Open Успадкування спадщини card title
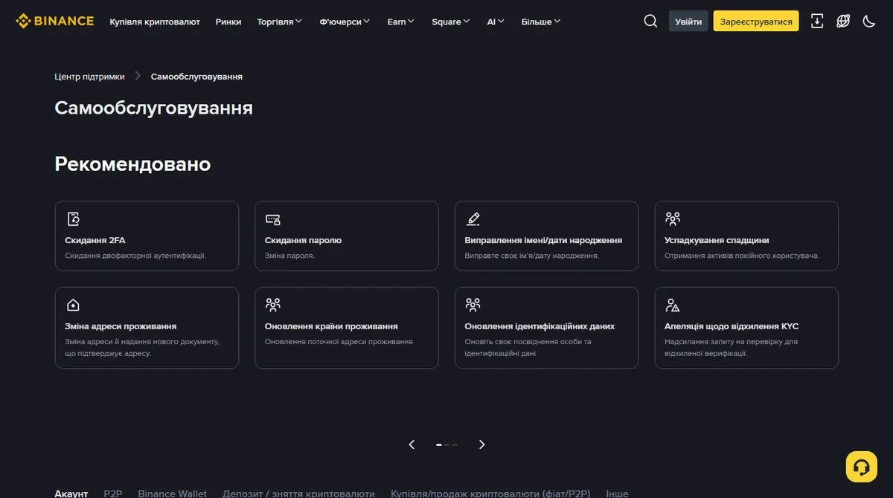 (717, 240)
